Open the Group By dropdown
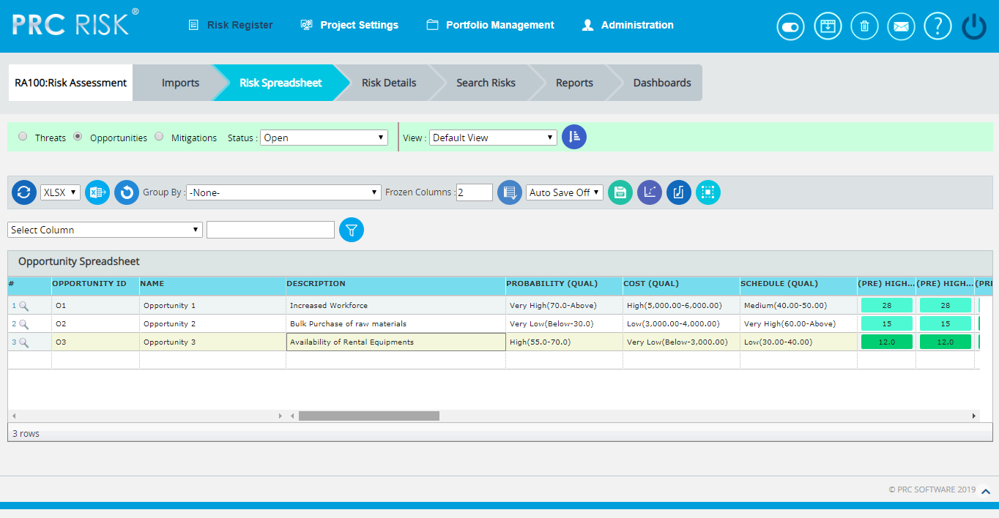Screen dimensions: 999x518 tap(283, 192)
